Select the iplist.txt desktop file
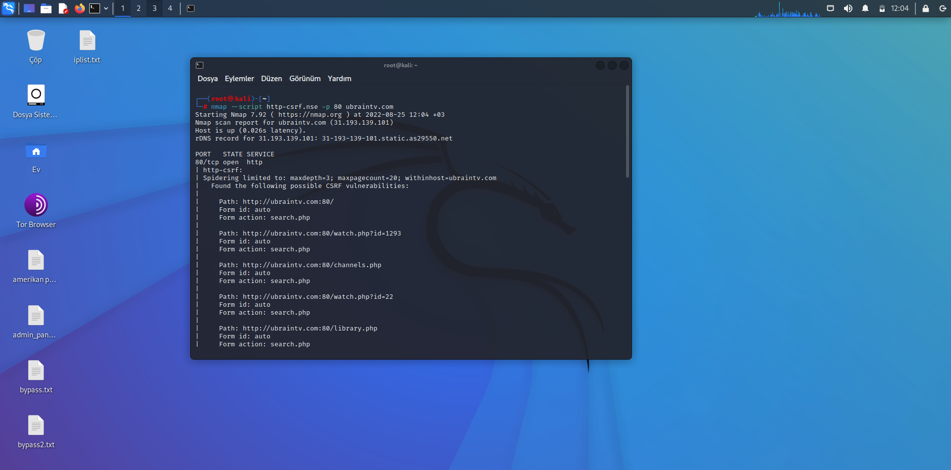The image size is (951, 470). point(87,47)
